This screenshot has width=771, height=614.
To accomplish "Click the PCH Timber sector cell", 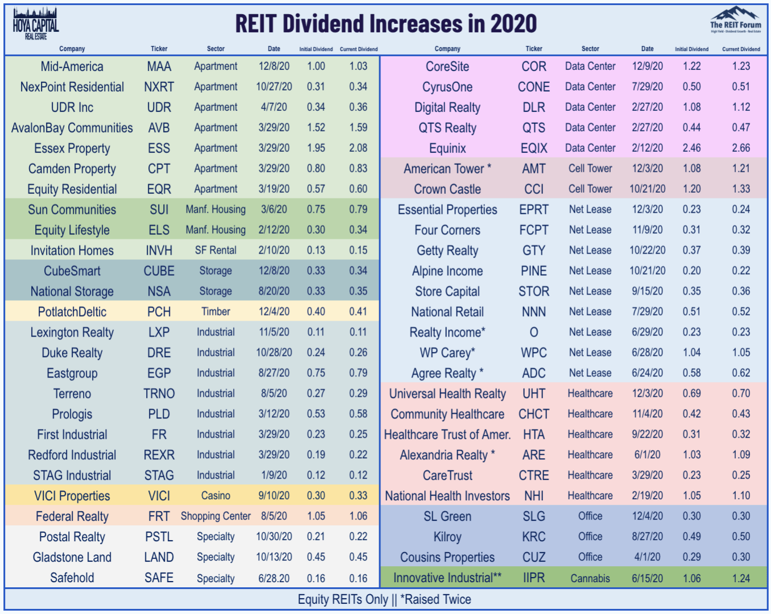I will point(215,312).
